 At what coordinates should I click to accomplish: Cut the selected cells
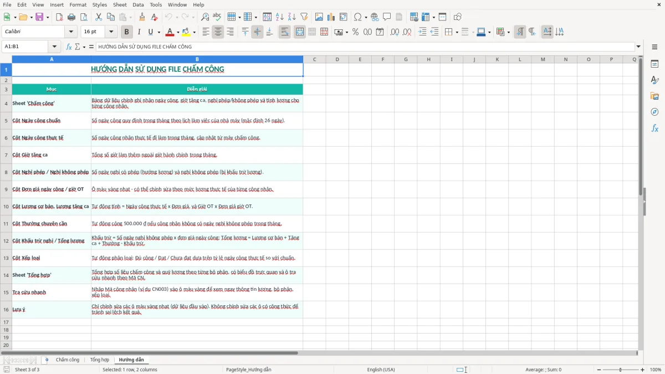coord(99,17)
